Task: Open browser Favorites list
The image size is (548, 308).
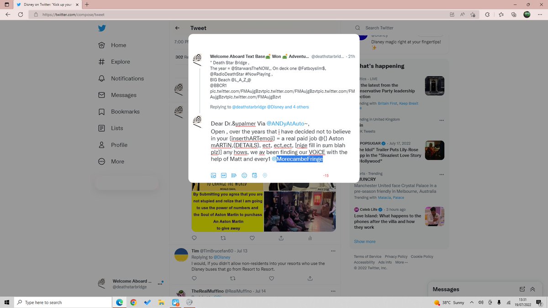Action: click(x=501, y=15)
